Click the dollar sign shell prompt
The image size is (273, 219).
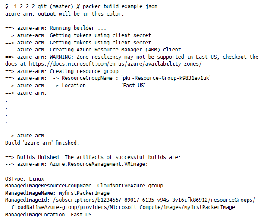point(7,6)
